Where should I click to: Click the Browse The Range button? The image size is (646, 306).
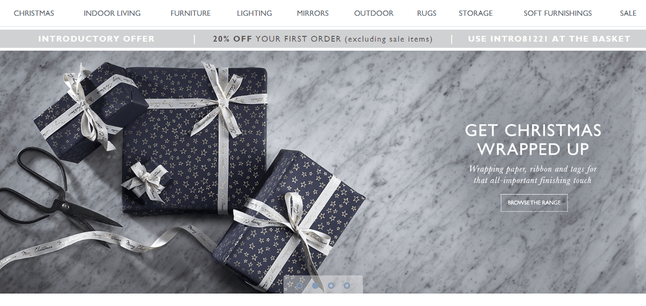tap(534, 203)
